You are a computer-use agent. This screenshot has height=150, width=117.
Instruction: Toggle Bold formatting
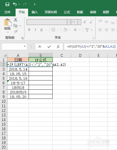coord(29,30)
